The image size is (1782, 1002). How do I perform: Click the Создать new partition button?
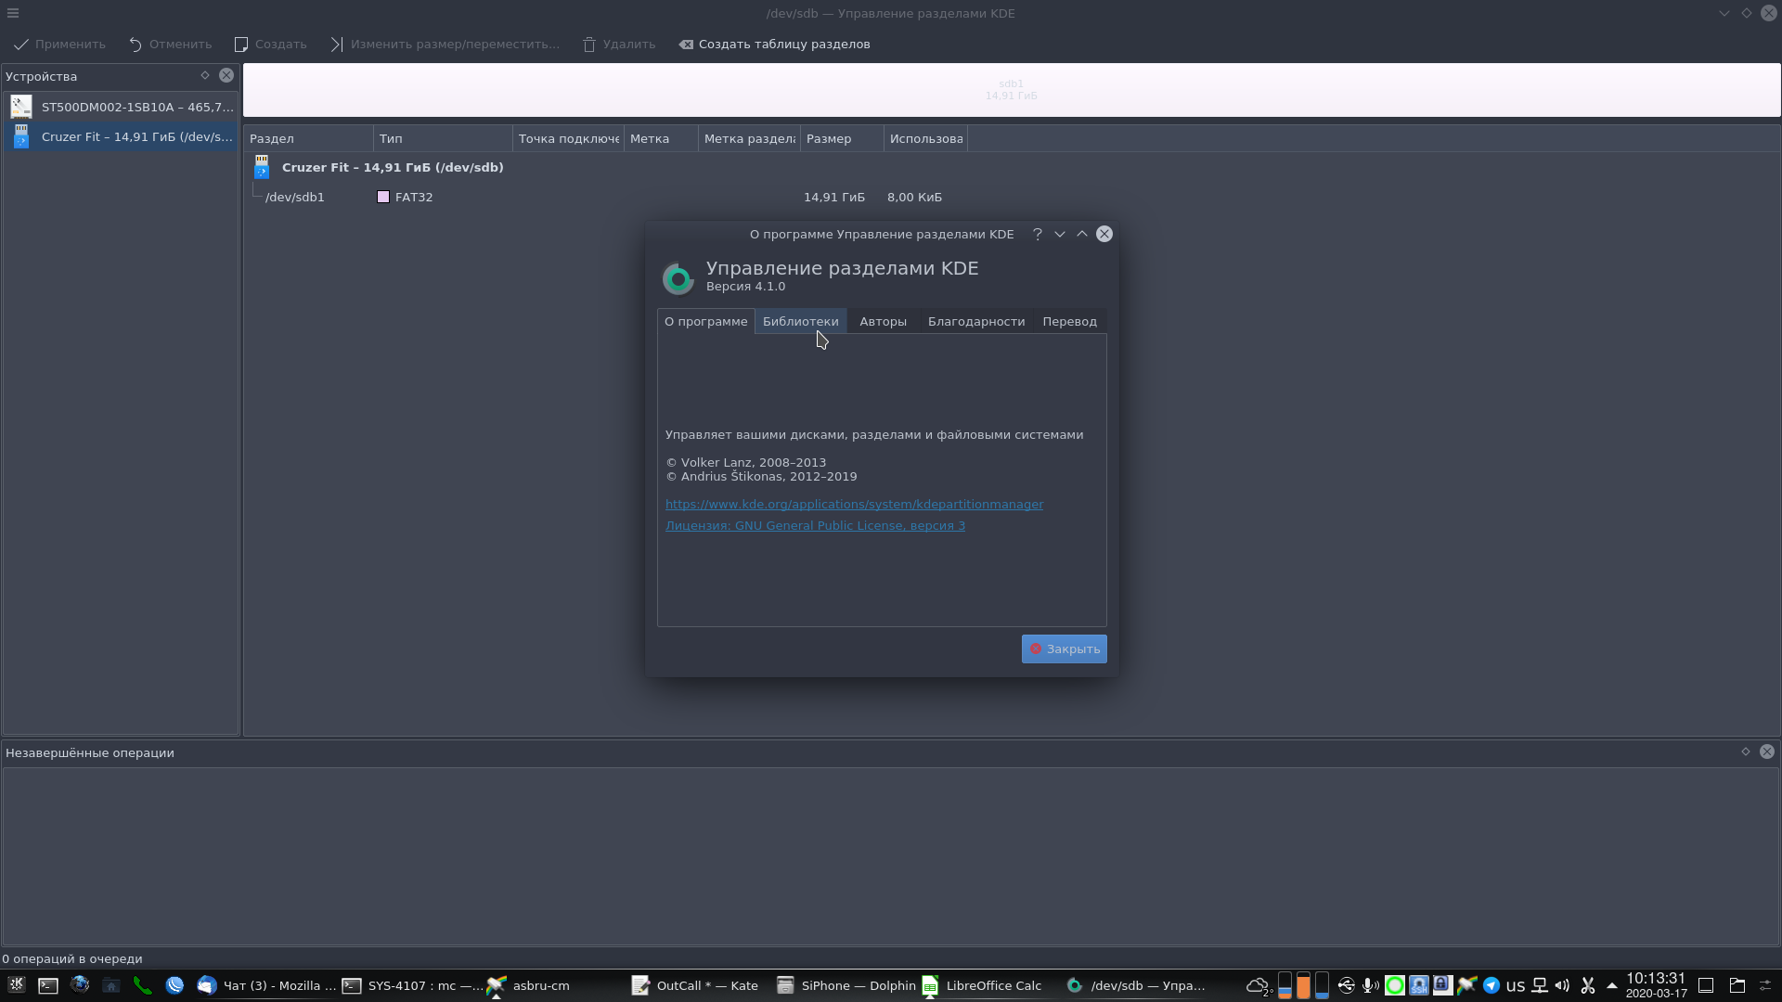[x=270, y=44]
